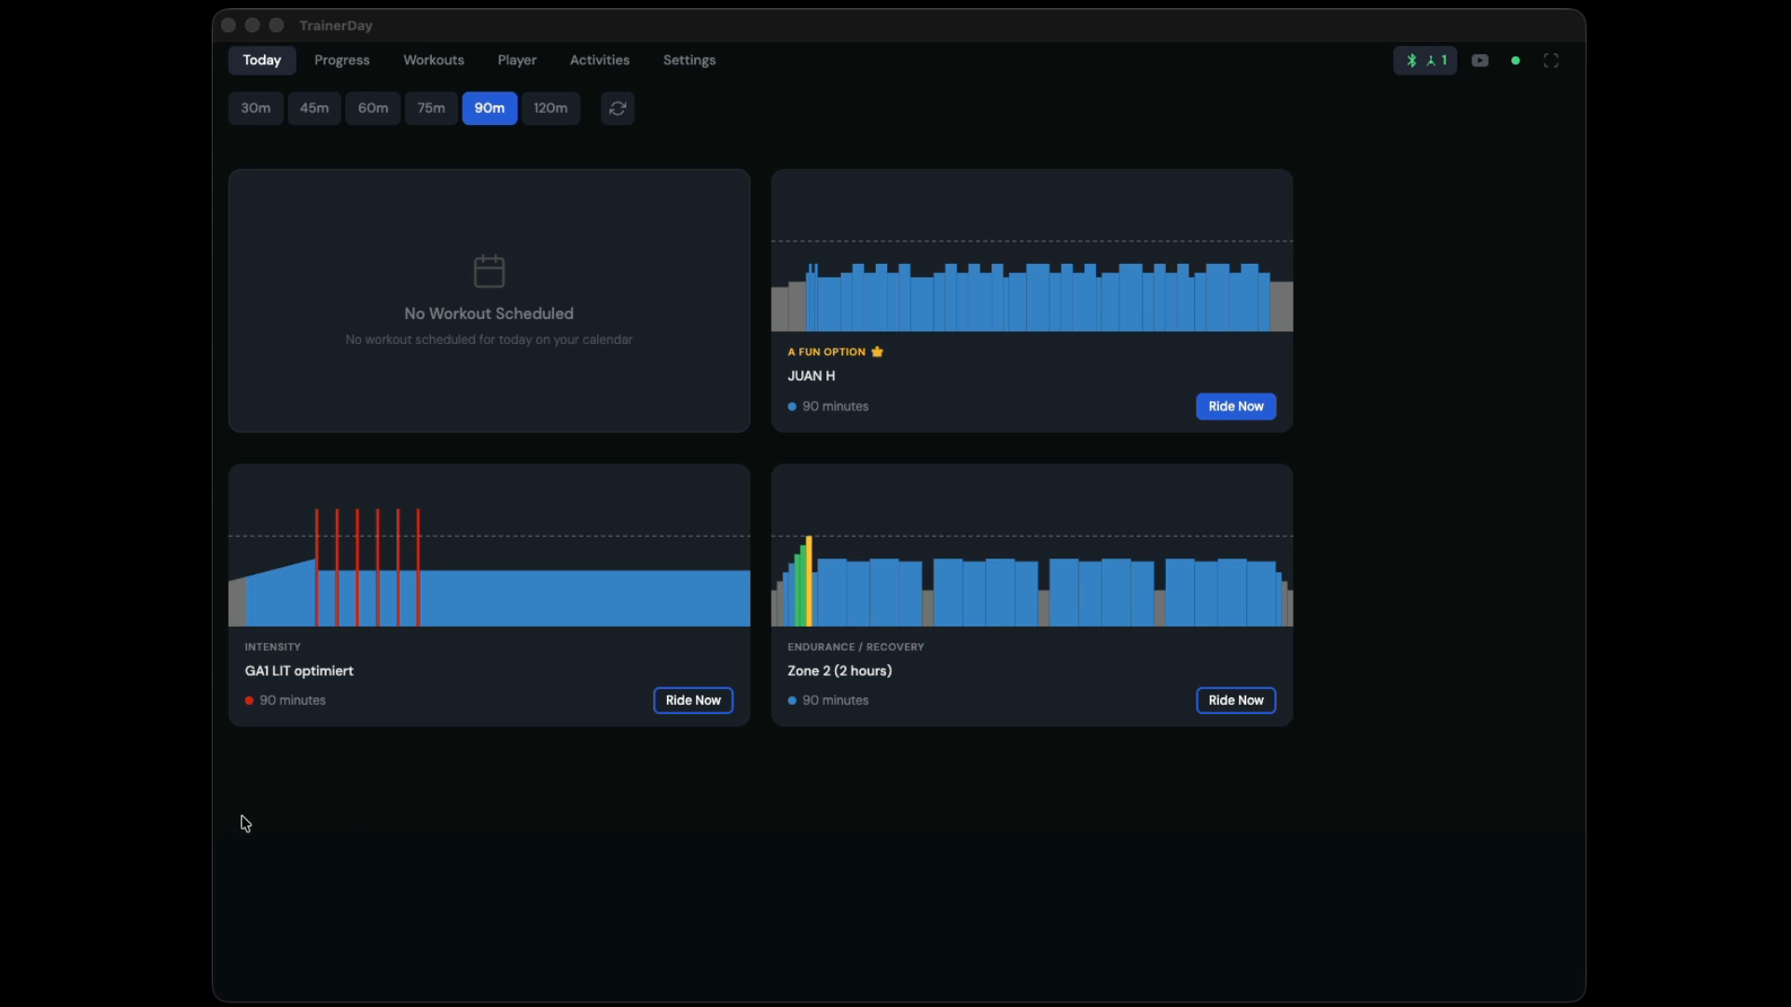Choose the 120m duration option
This screenshot has width=1791, height=1007.
[550, 108]
